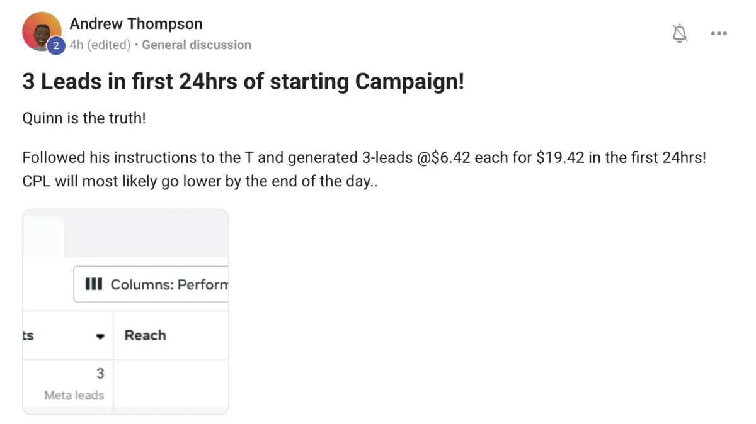Click the results value 3
Viewport: 756px width, 424px height.
pos(100,374)
